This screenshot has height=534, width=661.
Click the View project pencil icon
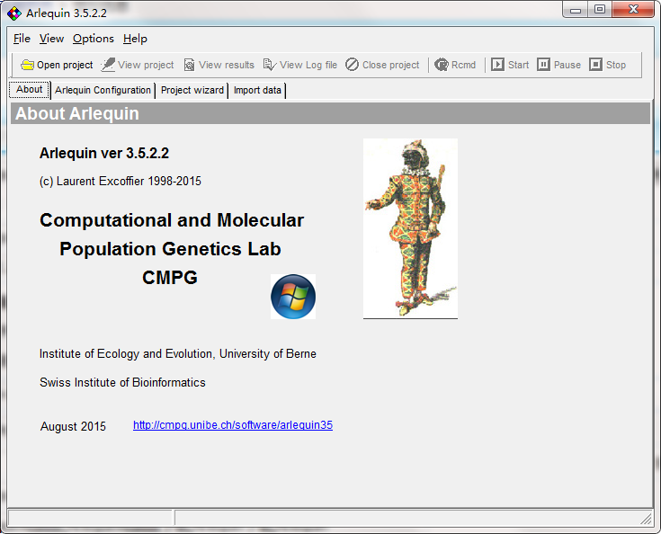click(x=108, y=65)
